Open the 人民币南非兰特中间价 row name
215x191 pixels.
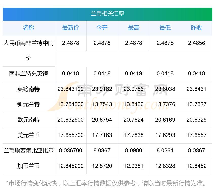(x=29, y=51)
